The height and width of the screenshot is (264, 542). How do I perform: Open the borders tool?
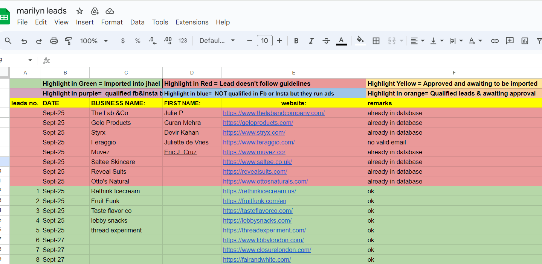tap(376, 41)
